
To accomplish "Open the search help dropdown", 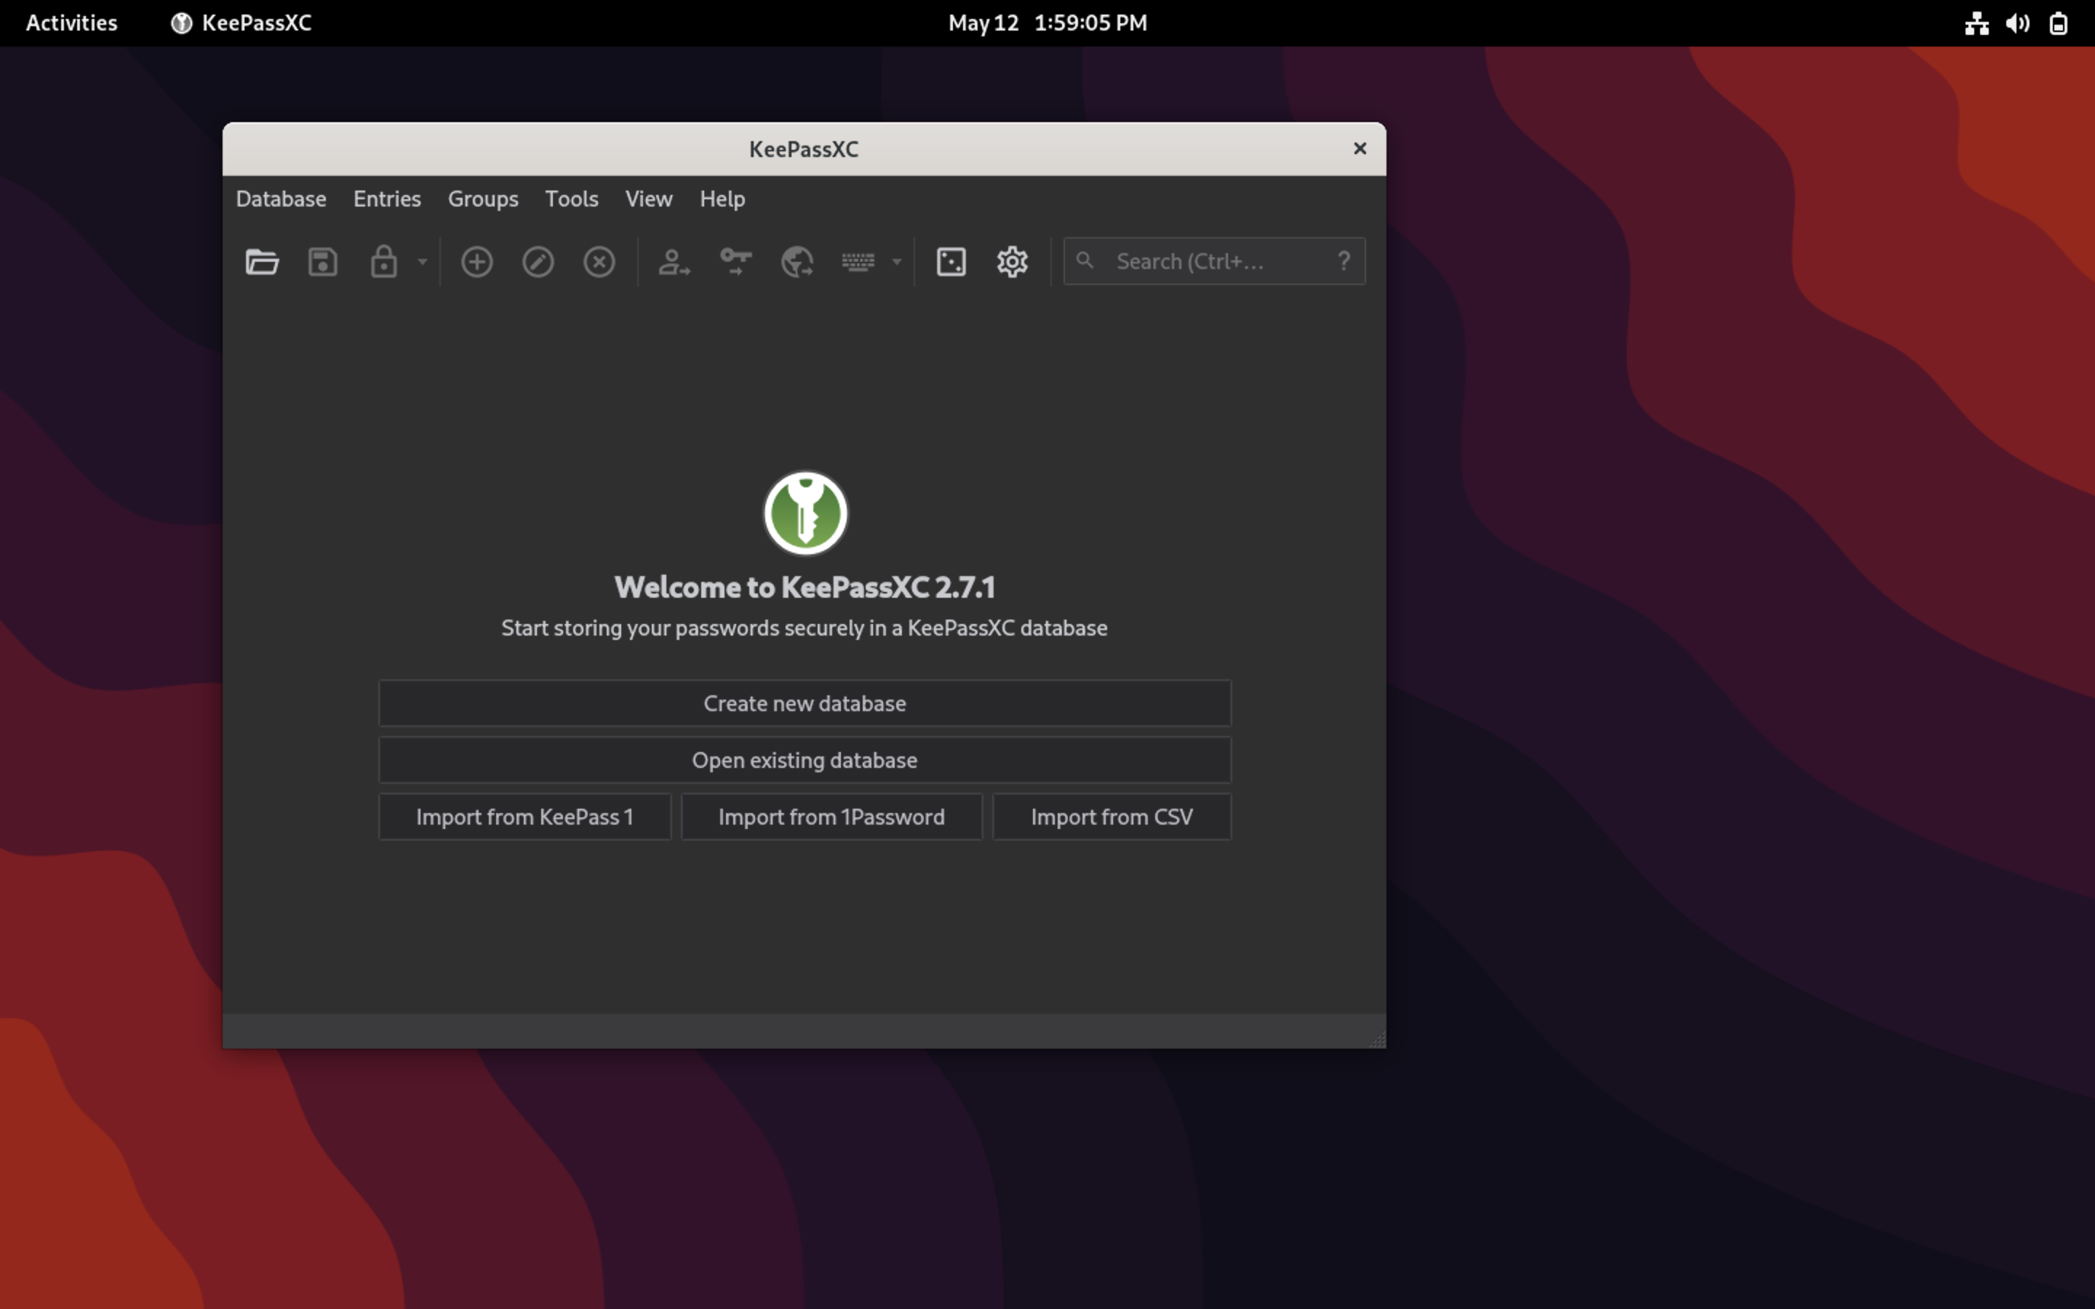I will tap(1344, 260).
